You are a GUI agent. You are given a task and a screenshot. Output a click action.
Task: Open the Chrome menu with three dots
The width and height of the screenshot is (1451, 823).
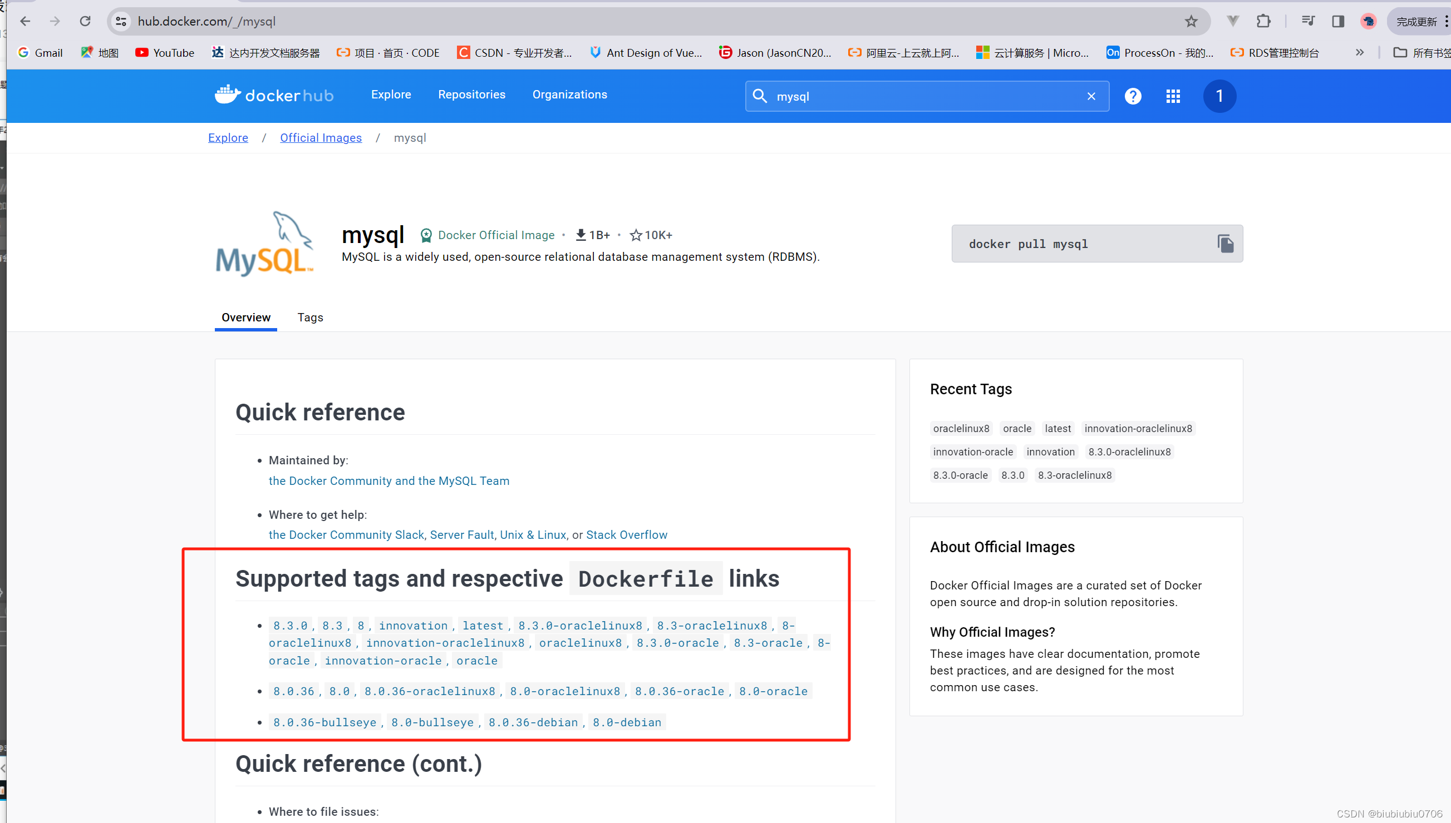[1447, 21]
